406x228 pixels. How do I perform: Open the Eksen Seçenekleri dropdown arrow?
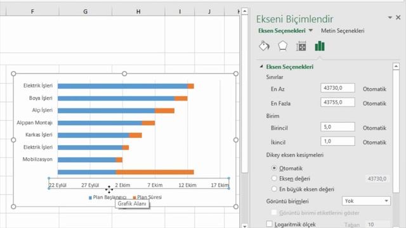(311, 30)
